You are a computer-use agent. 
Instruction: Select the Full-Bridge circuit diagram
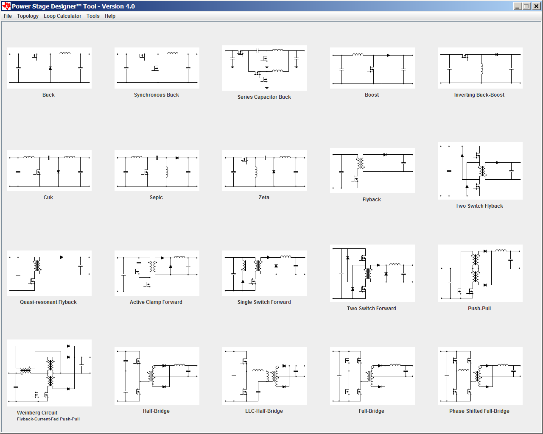coord(372,376)
